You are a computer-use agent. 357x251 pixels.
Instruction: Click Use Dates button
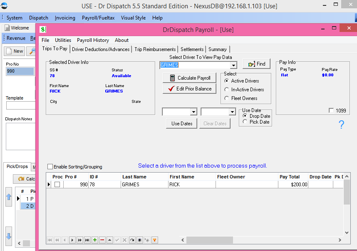tap(182, 124)
